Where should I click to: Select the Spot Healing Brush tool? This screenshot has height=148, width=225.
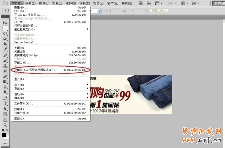coord(5,55)
